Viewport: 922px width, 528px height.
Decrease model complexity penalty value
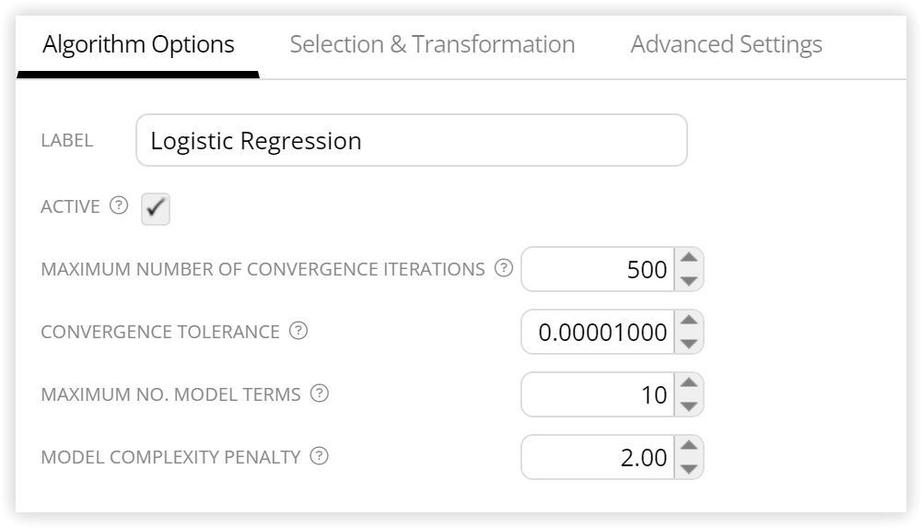coord(689,469)
